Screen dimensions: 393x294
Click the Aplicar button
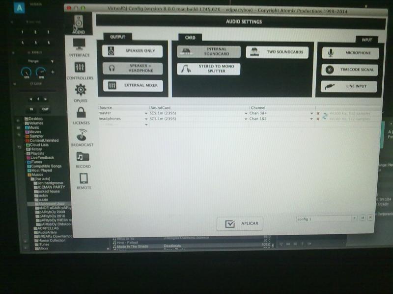pyautogui.click(x=240, y=223)
